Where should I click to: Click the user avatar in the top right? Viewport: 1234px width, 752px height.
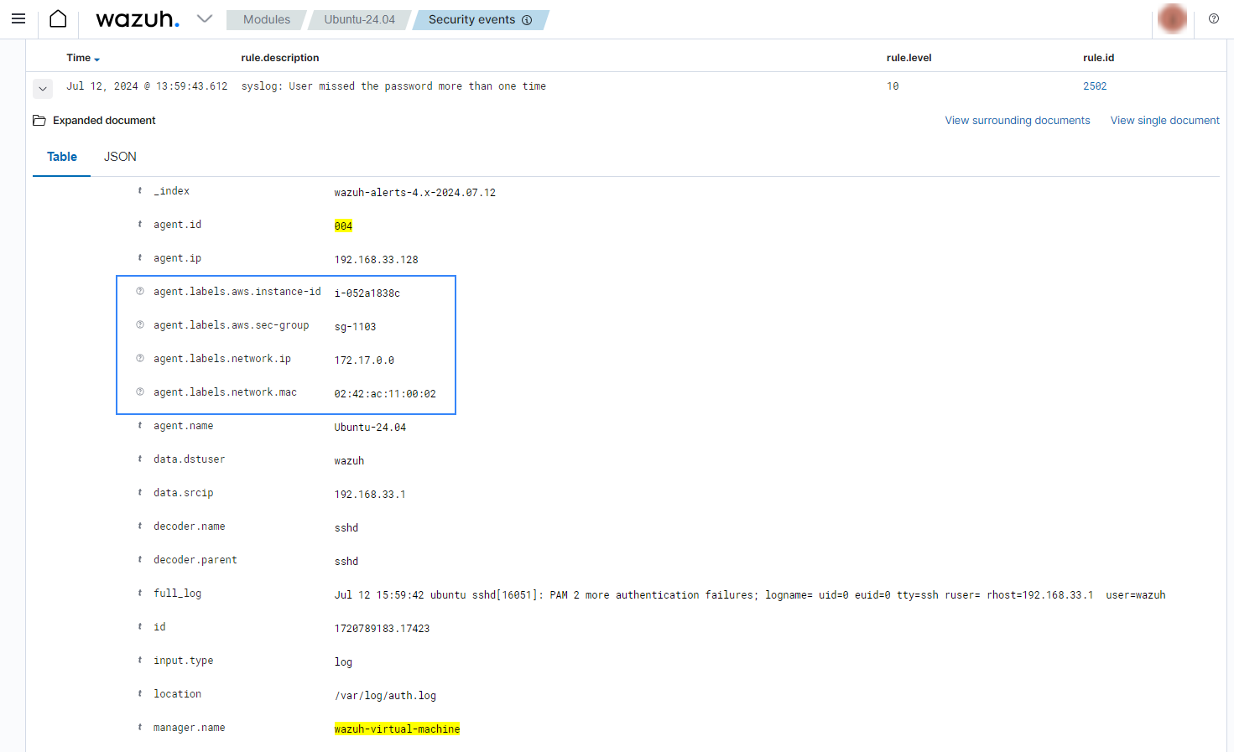click(x=1171, y=18)
